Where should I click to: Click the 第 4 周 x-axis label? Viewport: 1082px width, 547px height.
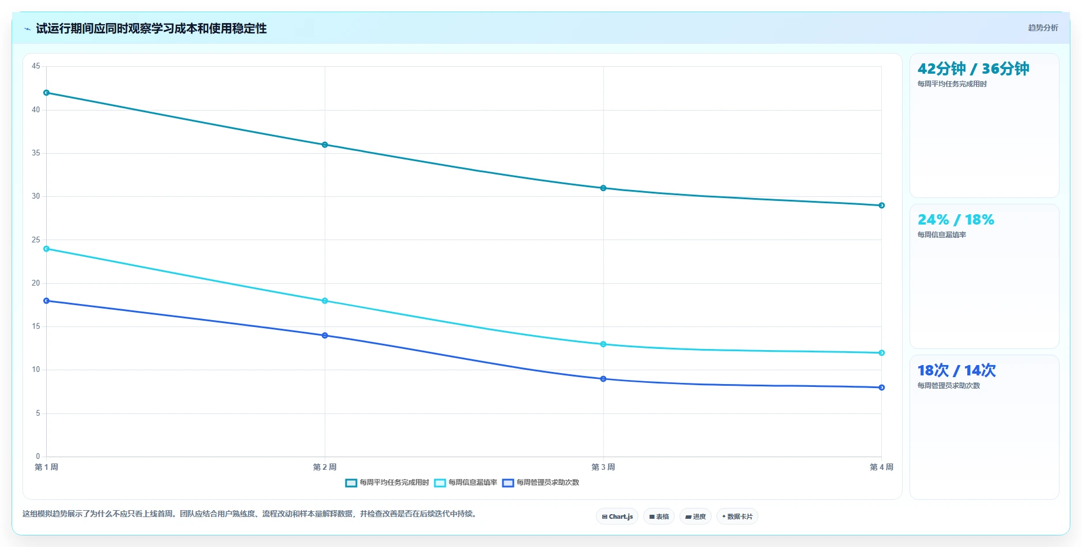pos(881,467)
